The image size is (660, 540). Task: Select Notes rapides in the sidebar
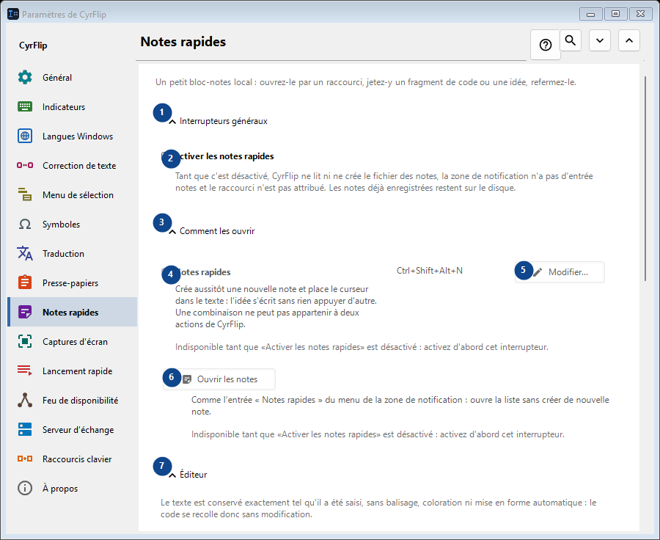[73, 312]
